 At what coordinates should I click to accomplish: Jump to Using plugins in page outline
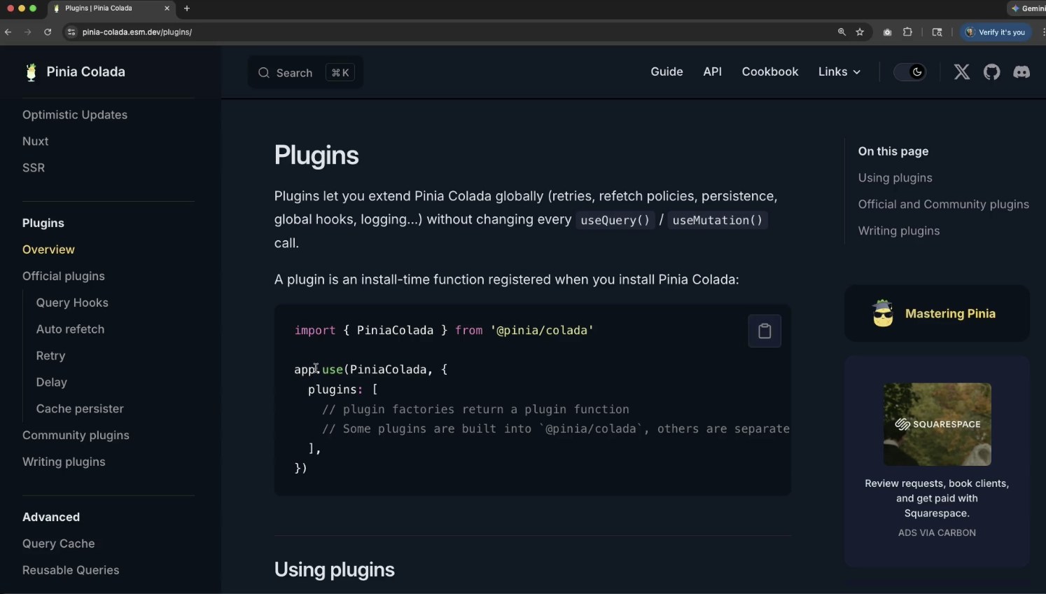coord(895,178)
